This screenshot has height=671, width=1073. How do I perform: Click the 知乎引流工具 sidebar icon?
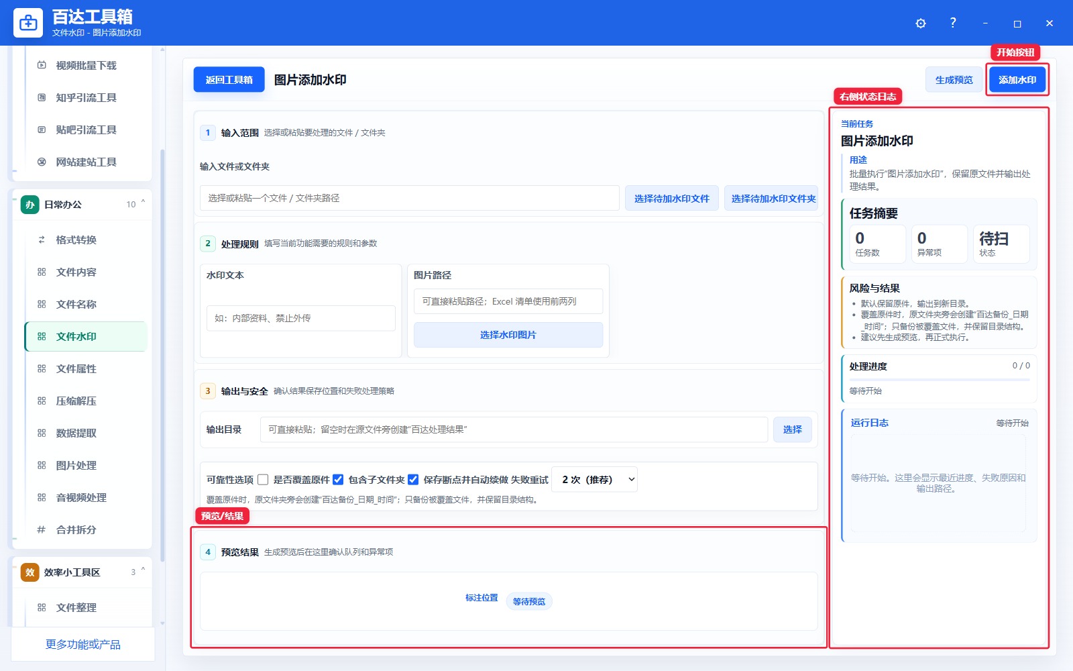[42, 97]
